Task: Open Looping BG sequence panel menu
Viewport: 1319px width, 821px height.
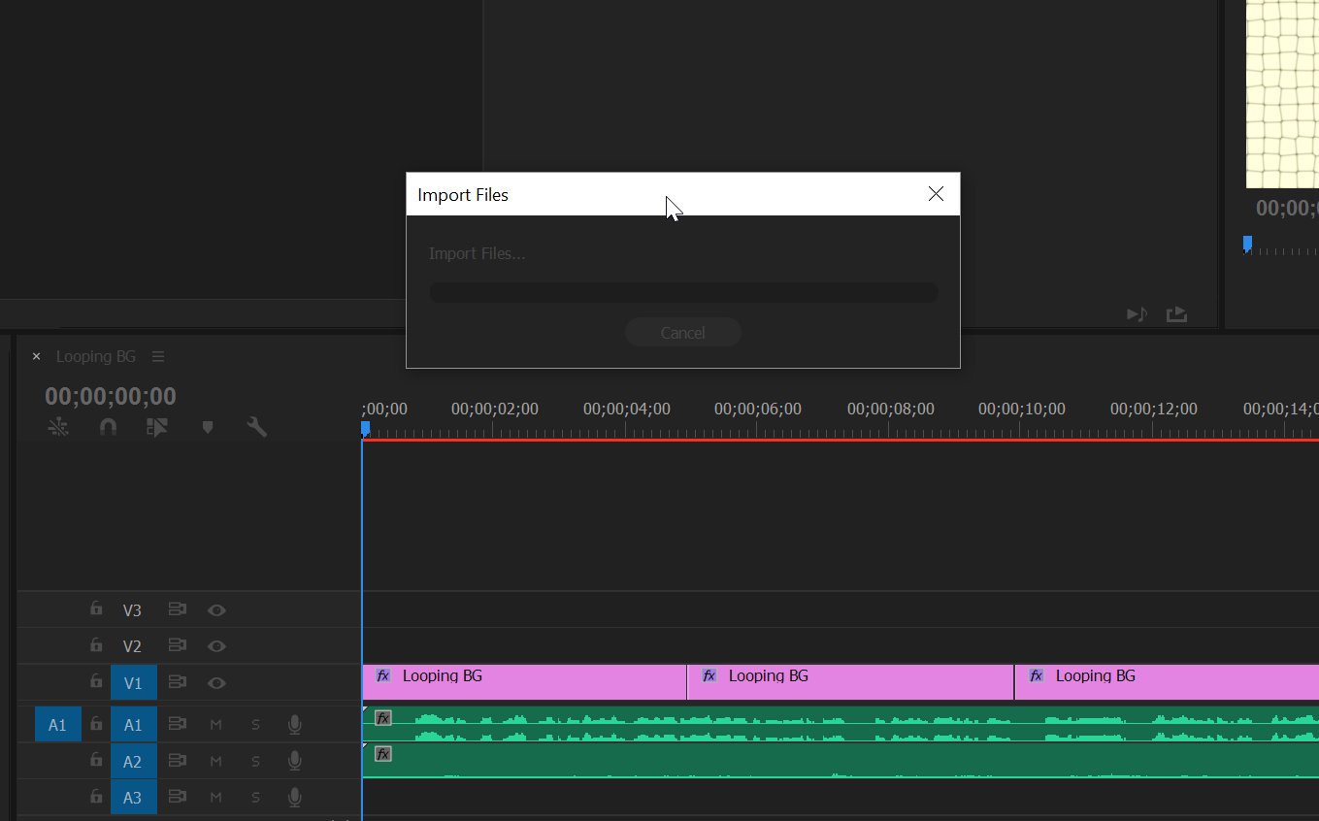Action: coord(158,356)
